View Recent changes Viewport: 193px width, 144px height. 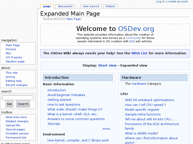[16, 85]
